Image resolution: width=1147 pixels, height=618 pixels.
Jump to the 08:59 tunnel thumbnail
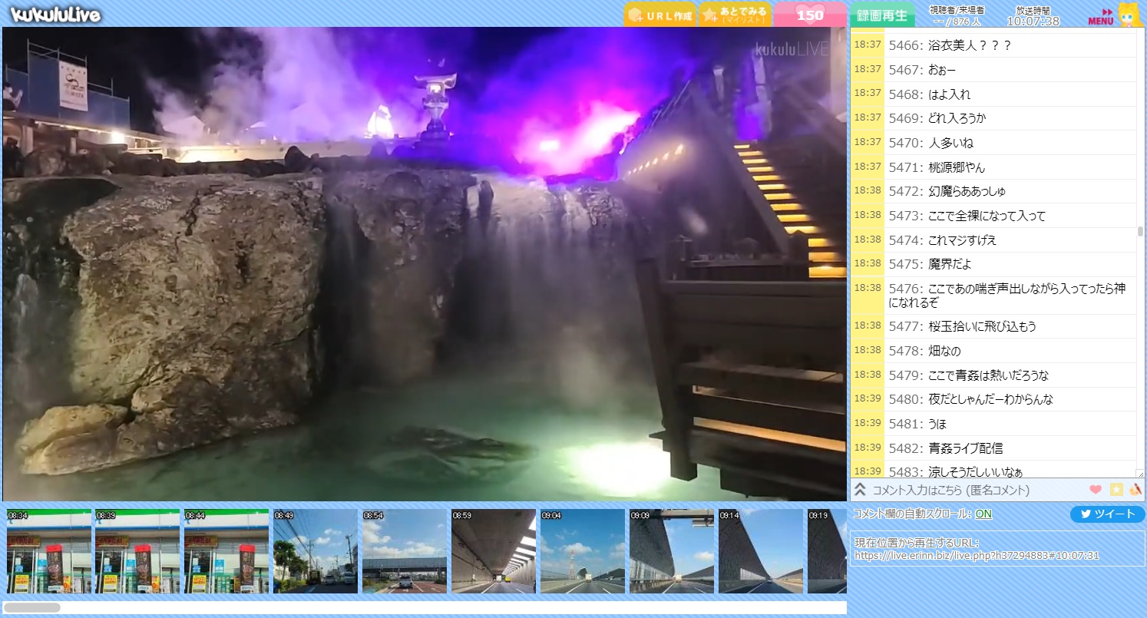(x=494, y=551)
